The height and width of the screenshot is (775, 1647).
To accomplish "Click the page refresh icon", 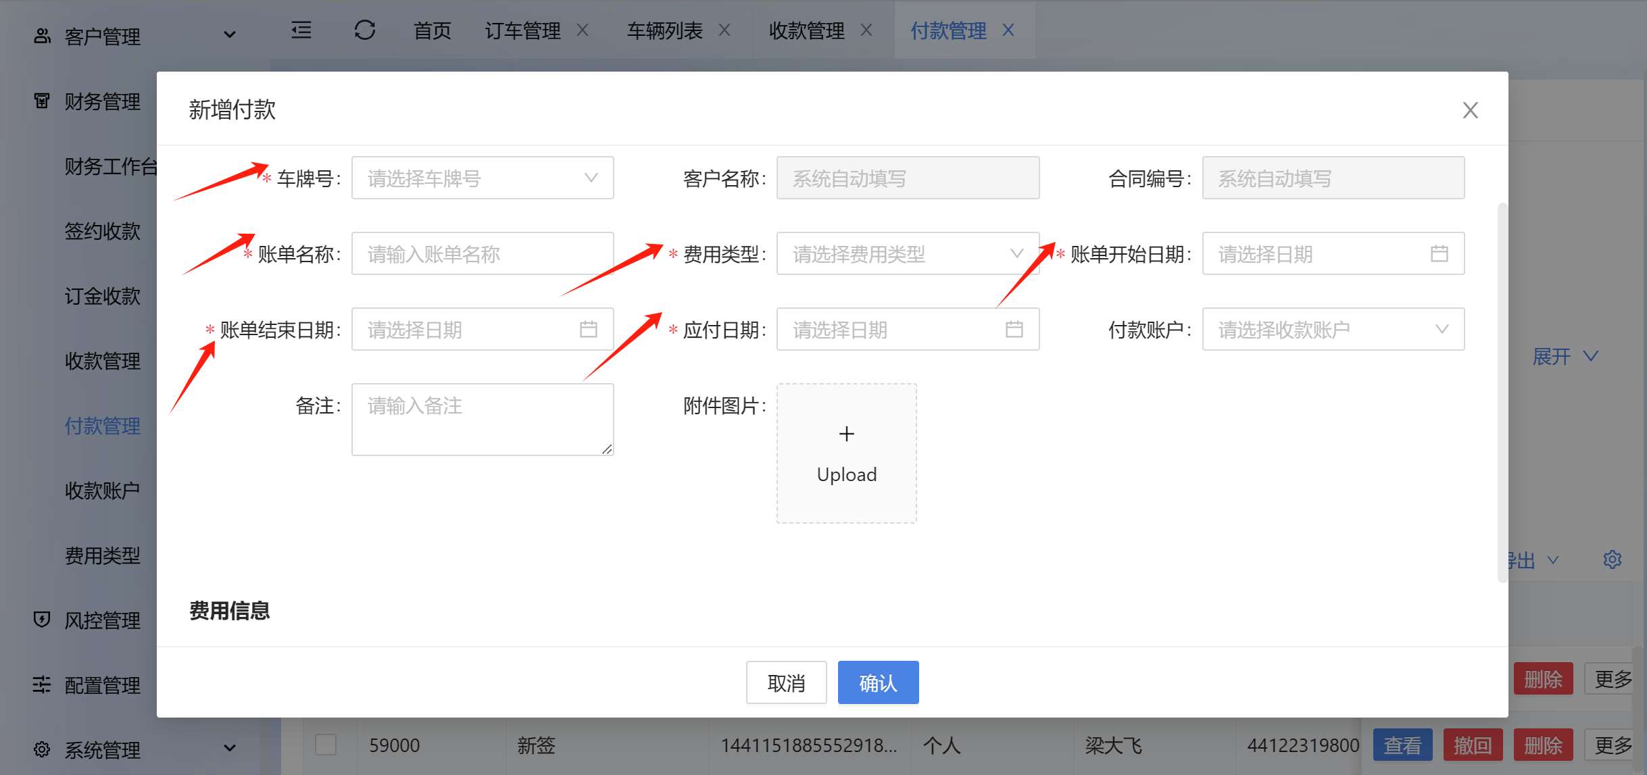I will (364, 30).
